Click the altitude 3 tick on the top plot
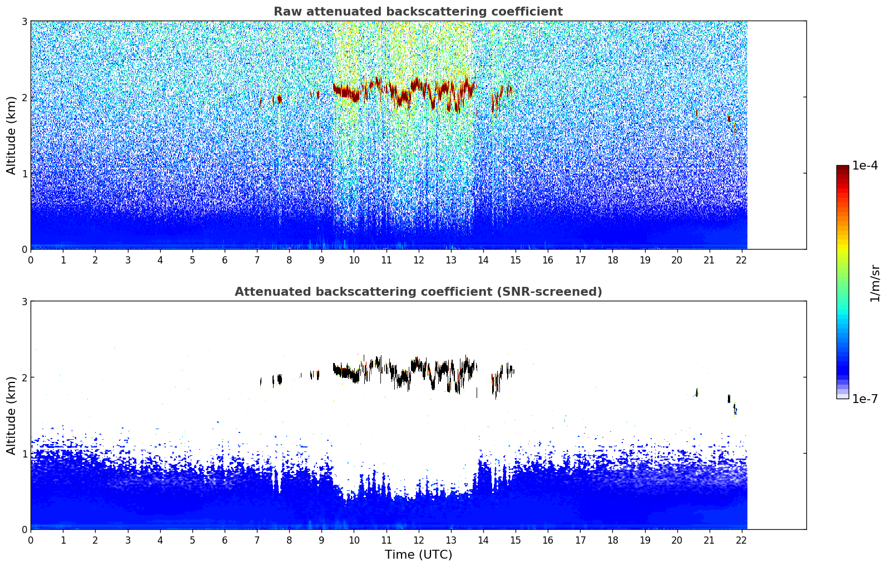This screenshot has height=567, width=887. (x=24, y=21)
